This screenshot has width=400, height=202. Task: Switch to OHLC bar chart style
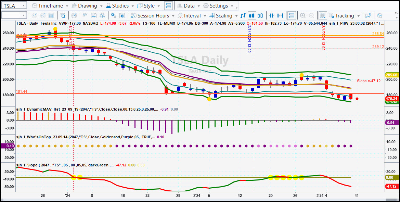(243, 15)
